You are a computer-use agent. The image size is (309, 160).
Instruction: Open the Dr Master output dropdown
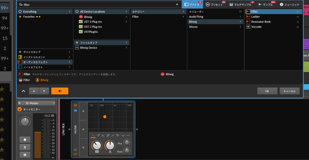tap(37, 103)
